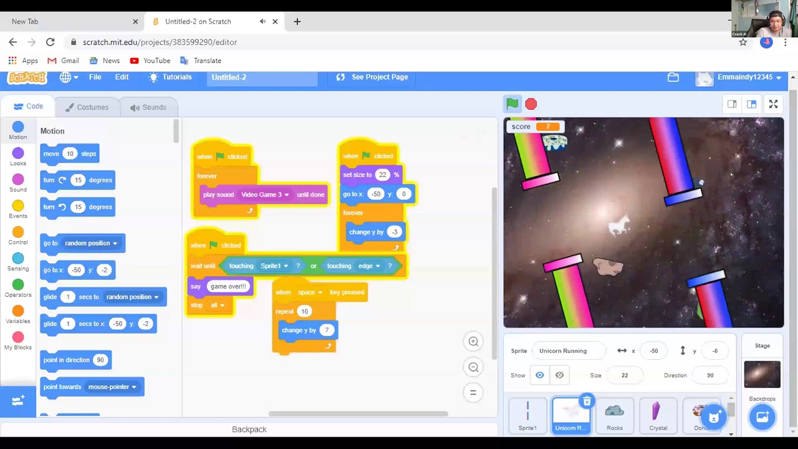
Task: Reset workspace zoom to default
Action: [473, 392]
